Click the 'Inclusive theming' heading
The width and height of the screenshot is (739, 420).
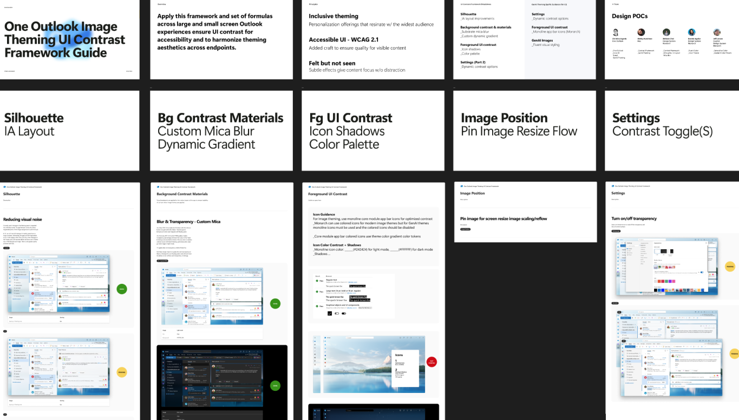(333, 16)
